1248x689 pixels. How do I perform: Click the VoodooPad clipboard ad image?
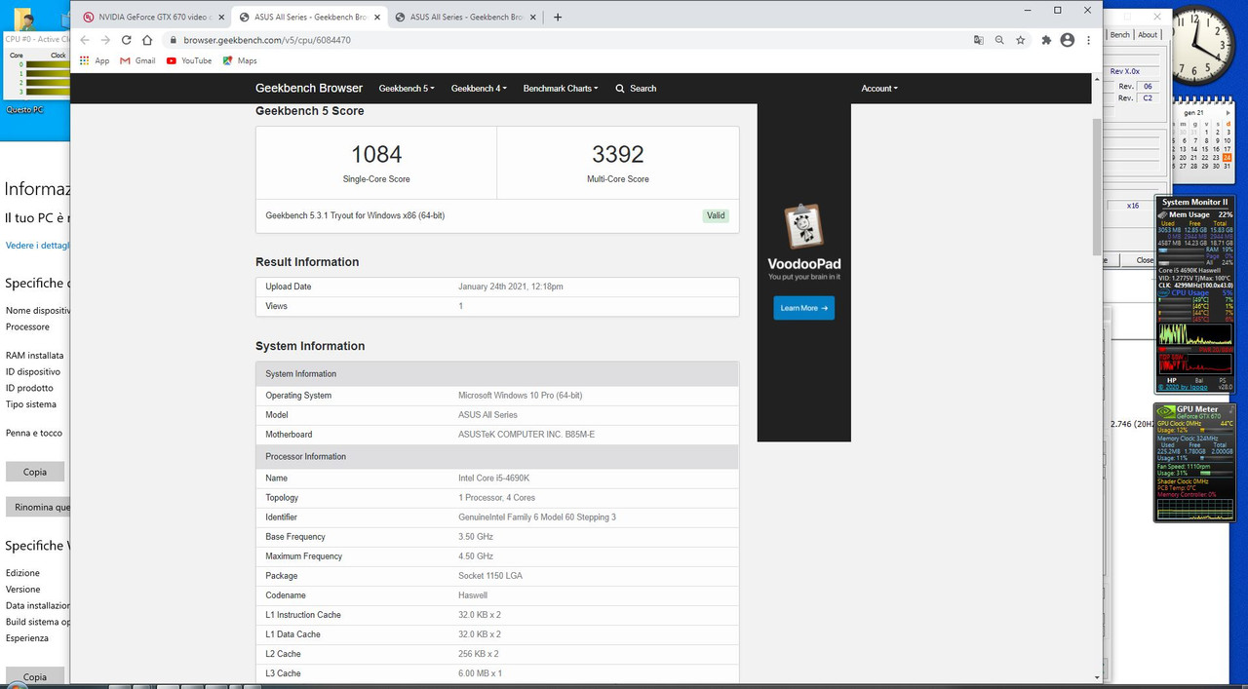point(804,226)
